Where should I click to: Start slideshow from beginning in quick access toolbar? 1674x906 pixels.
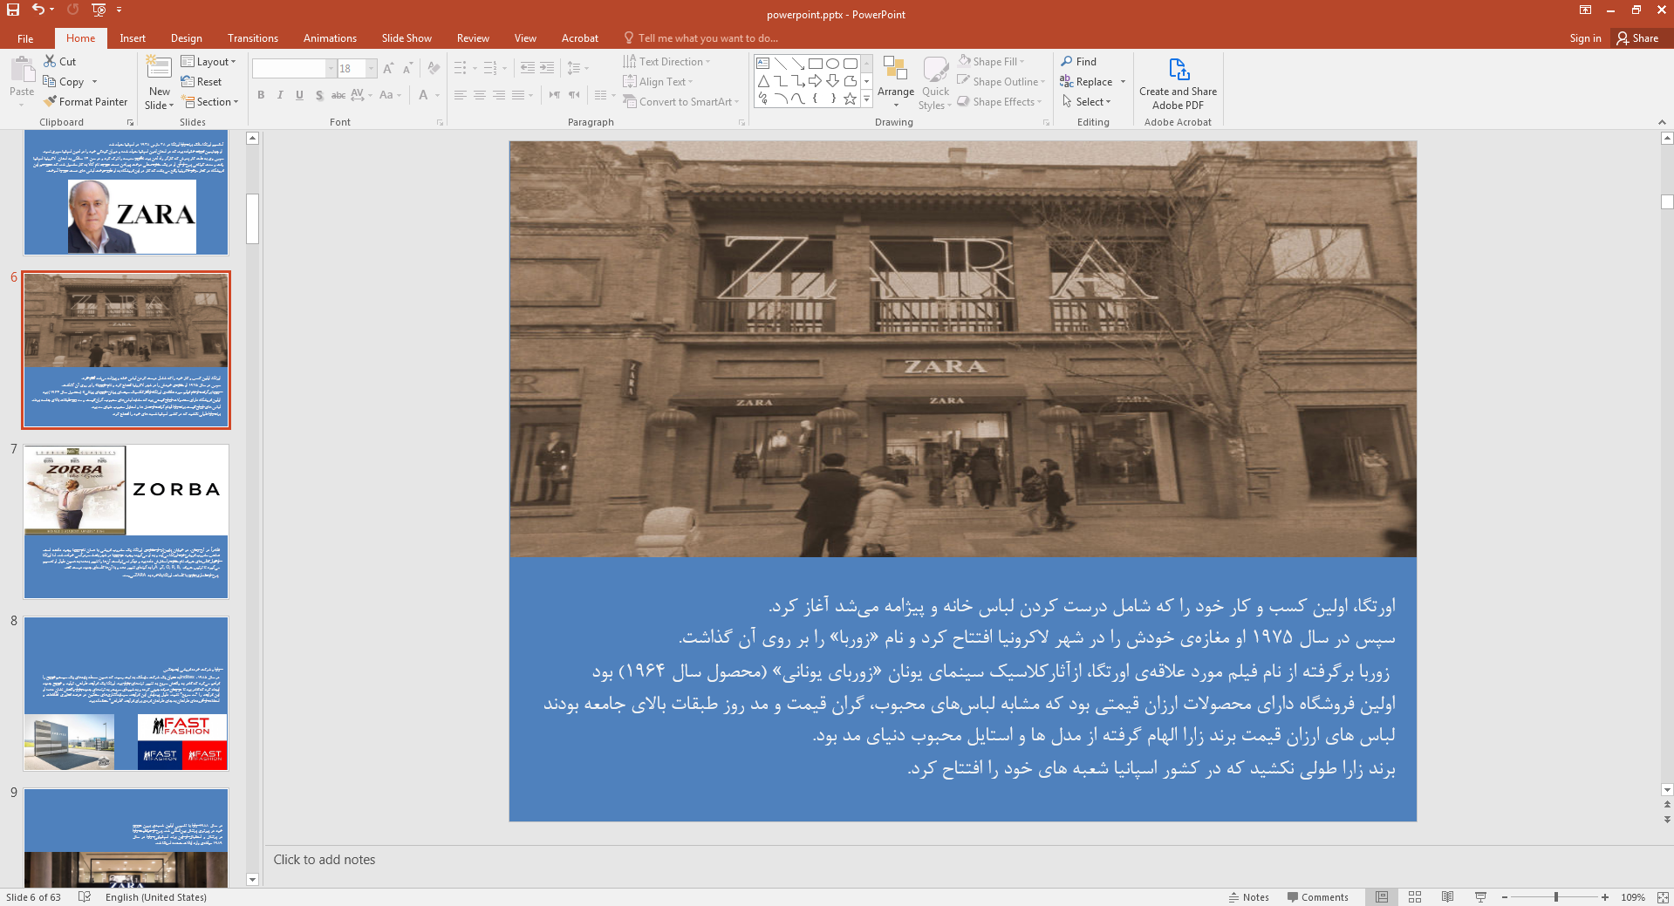pyautogui.click(x=99, y=10)
